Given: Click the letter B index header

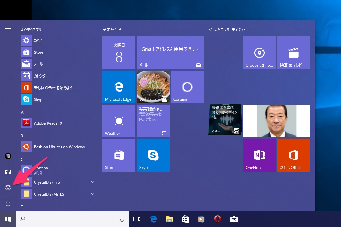Looking at the screenshot, I should (x=22, y=136).
